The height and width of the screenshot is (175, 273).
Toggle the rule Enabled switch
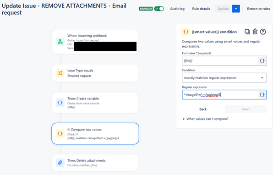159,9
